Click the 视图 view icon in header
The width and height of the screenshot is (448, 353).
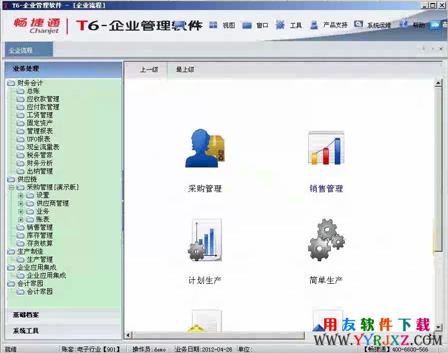tap(213, 25)
